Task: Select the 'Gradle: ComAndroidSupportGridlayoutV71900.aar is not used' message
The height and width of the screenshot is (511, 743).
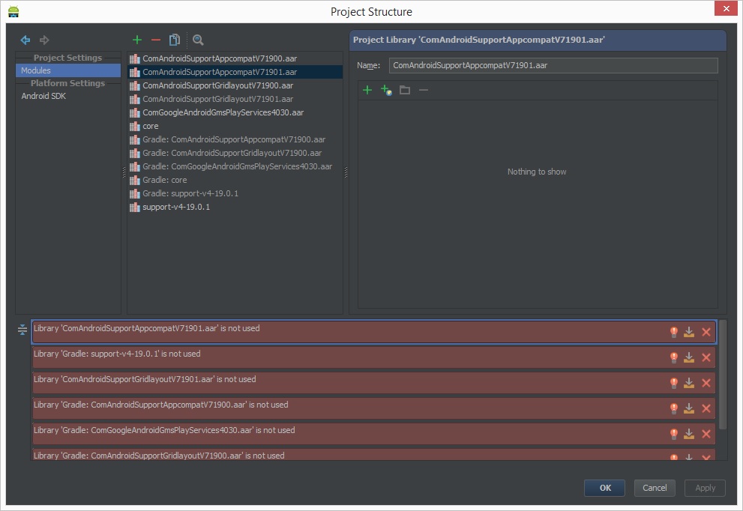Action: coord(373,455)
